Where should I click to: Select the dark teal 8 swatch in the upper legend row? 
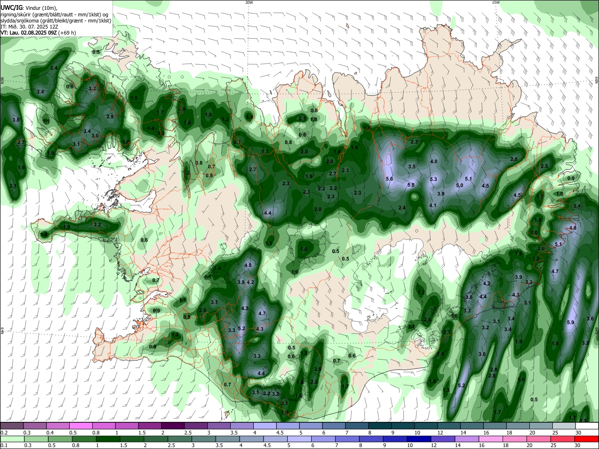point(380,426)
